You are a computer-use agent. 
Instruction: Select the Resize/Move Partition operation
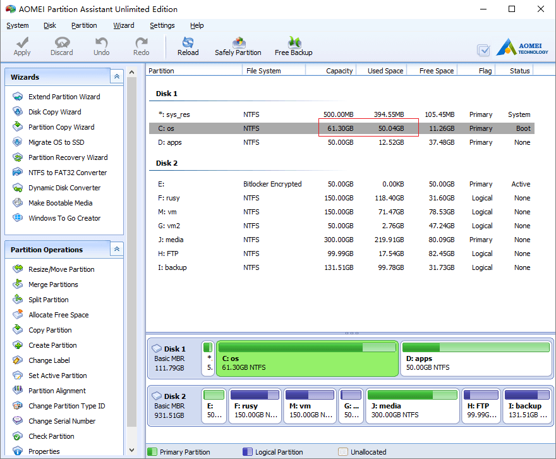pyautogui.click(x=61, y=269)
